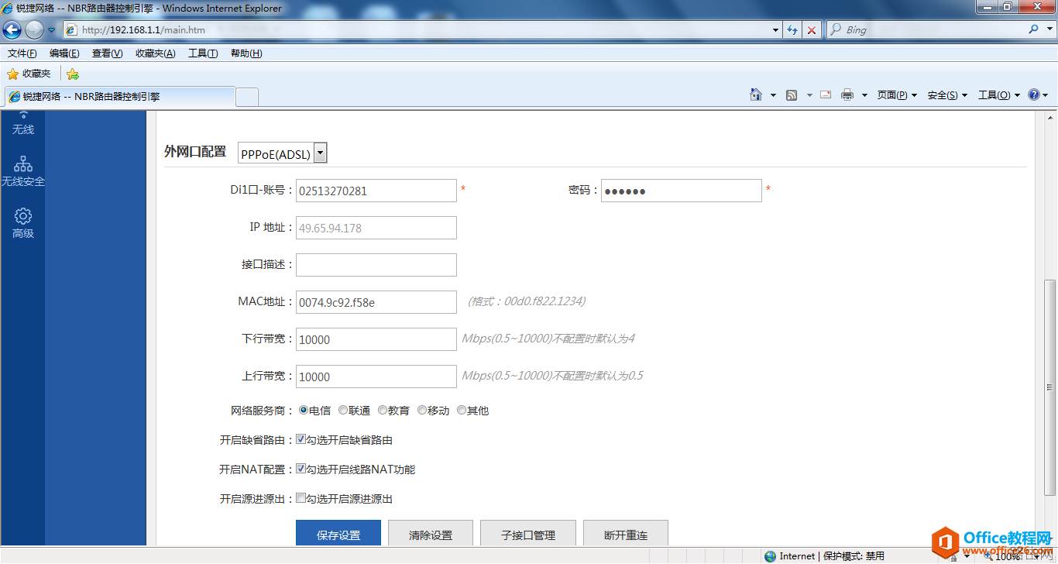The height and width of the screenshot is (564, 1058).
Task: Expand the print options dropdown arrow
Action: coord(864,95)
